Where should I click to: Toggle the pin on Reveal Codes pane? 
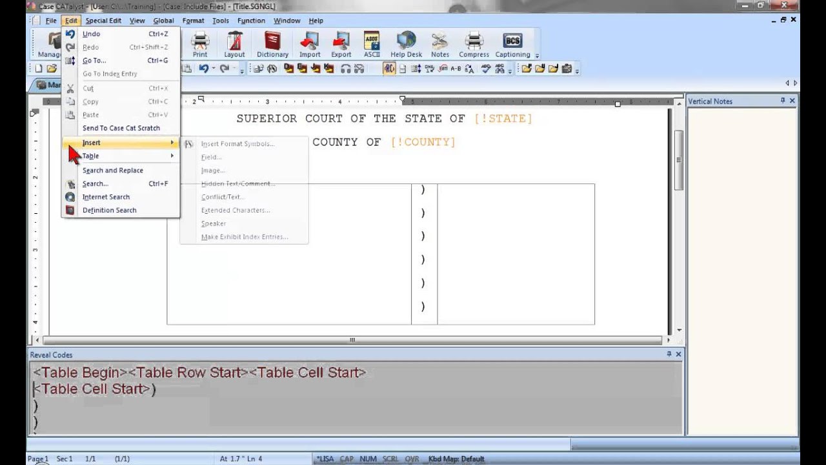pos(669,354)
